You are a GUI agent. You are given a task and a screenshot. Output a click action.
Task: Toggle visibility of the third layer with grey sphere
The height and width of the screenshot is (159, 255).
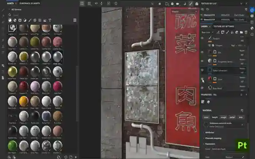point(202,61)
